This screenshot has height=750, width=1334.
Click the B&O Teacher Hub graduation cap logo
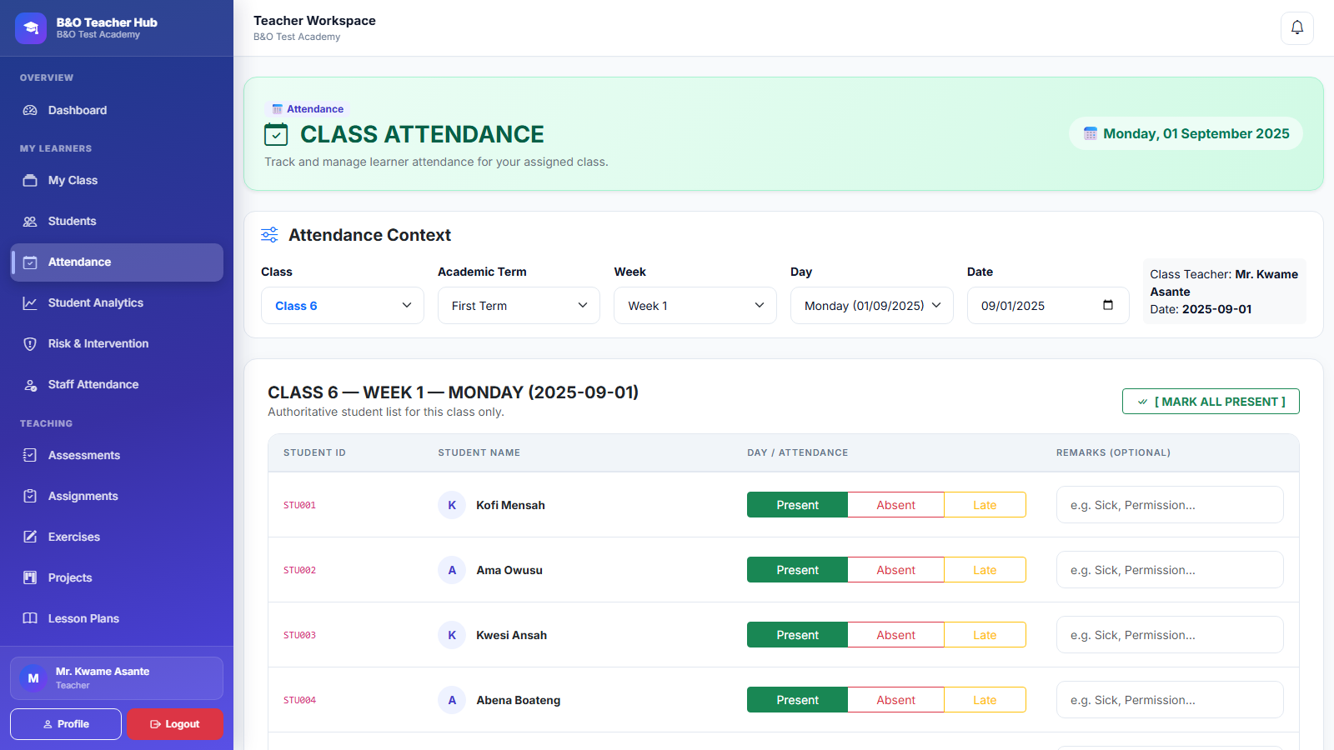[x=31, y=28]
